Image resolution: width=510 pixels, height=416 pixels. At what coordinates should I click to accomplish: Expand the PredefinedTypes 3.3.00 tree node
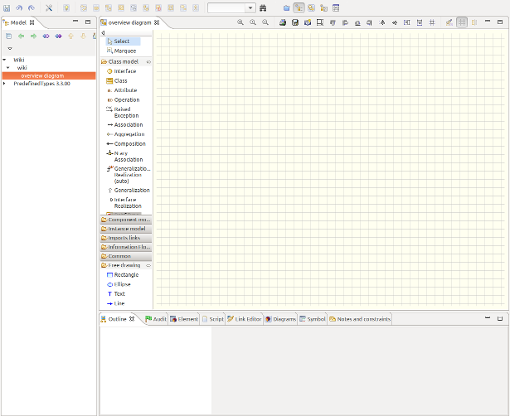click(4, 84)
